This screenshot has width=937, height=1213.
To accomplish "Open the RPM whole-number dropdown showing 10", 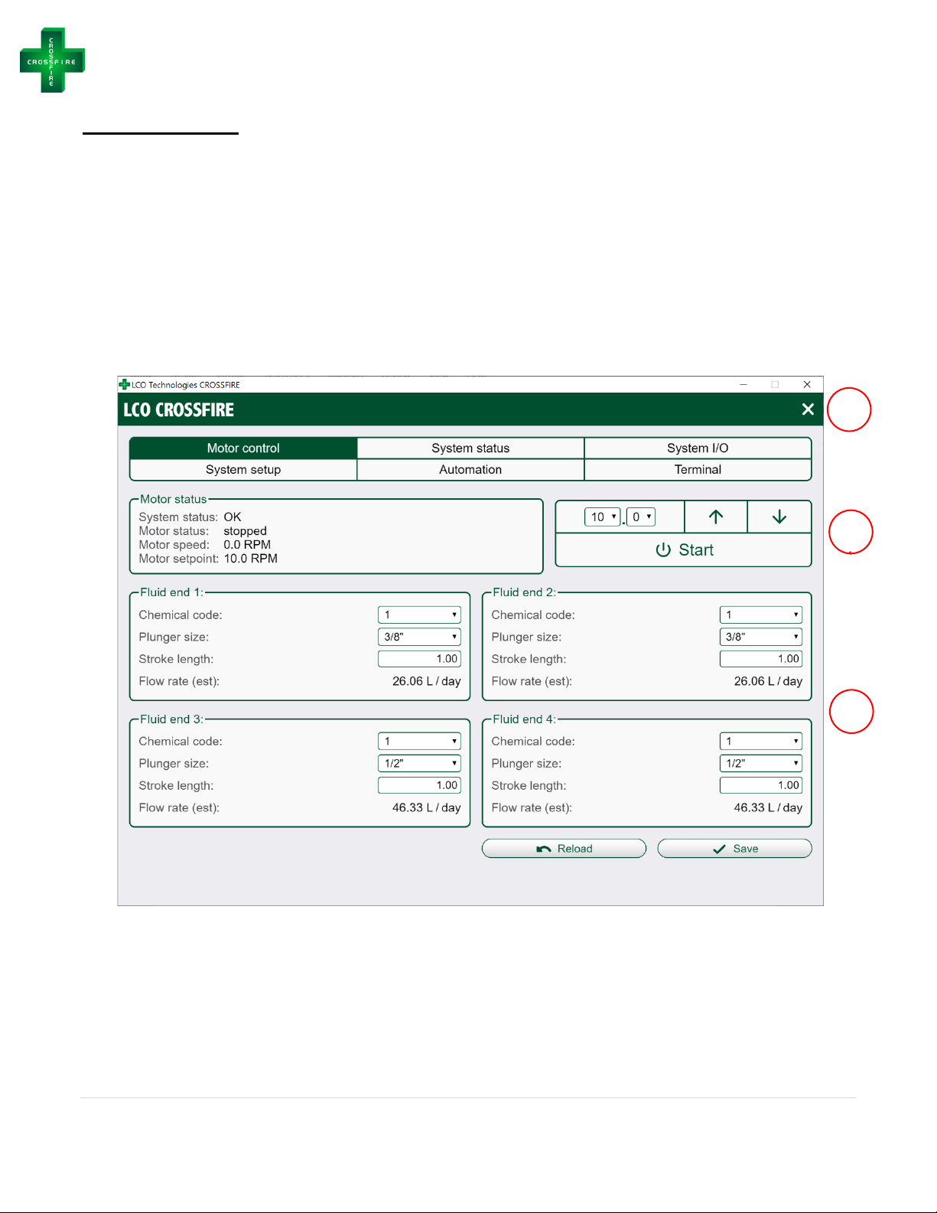I will coord(603,517).
